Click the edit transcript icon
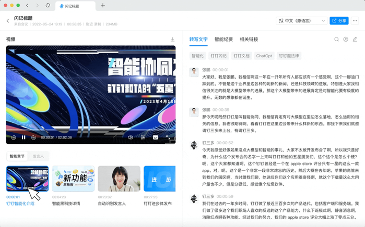The width and height of the screenshot is (365, 227). 355,40
